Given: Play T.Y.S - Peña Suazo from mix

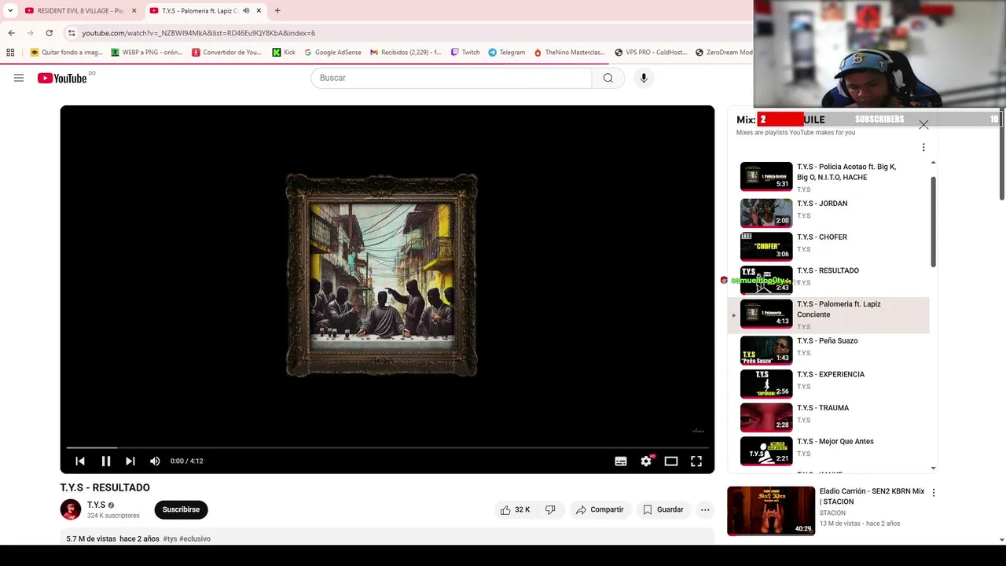Looking at the screenshot, I should pos(828,350).
